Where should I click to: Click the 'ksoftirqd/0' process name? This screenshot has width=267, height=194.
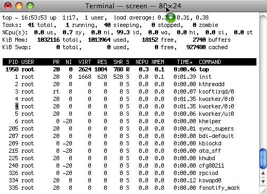pos(216,91)
